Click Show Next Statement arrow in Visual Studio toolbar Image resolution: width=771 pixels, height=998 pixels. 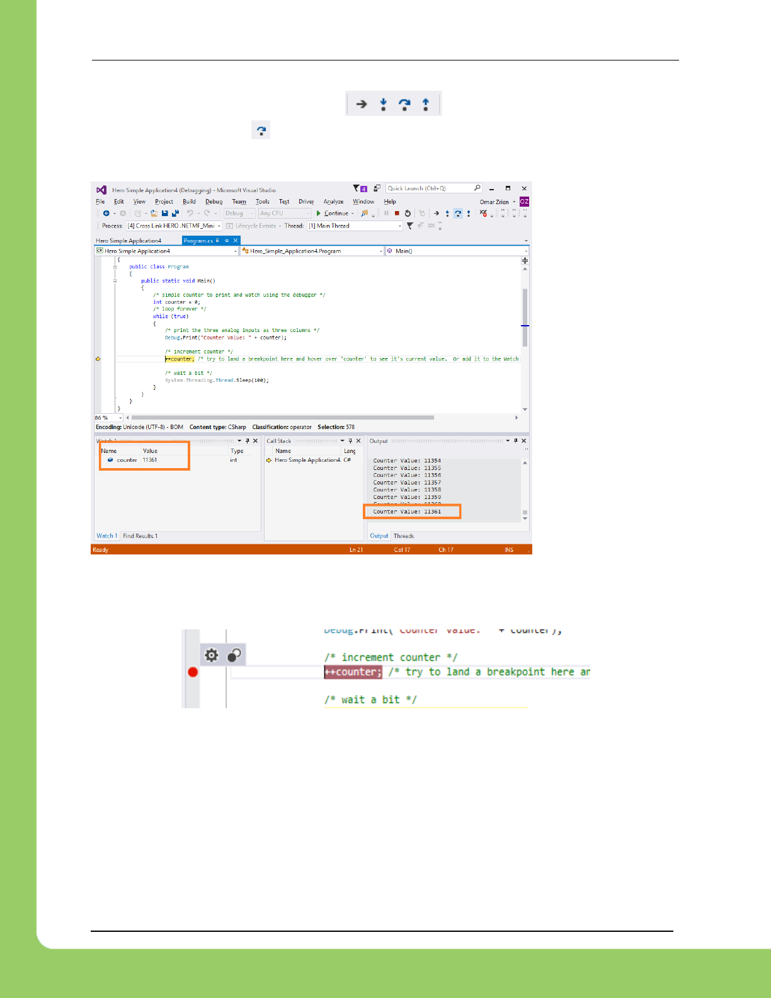click(x=437, y=214)
